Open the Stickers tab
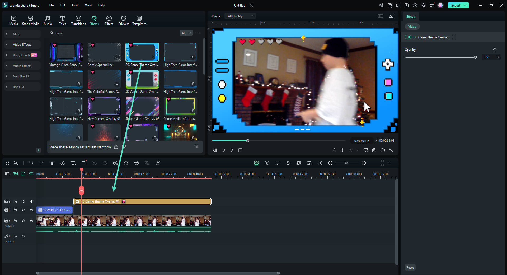 pyautogui.click(x=124, y=20)
